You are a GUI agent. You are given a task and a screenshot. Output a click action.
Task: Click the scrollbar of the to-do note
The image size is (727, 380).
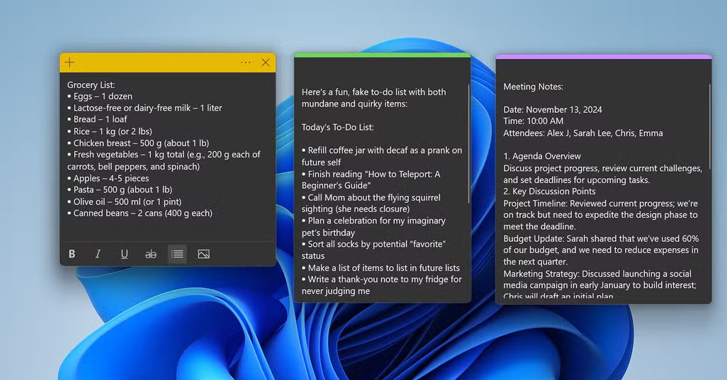pyautogui.click(x=469, y=144)
